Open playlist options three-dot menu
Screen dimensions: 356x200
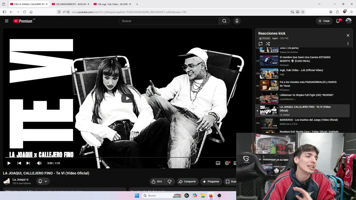click(348, 44)
